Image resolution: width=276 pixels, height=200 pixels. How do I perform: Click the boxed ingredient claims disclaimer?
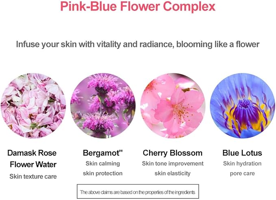click(138, 192)
